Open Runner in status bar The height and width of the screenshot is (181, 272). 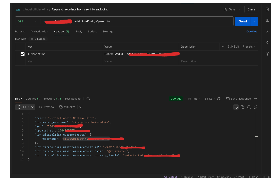187,177
